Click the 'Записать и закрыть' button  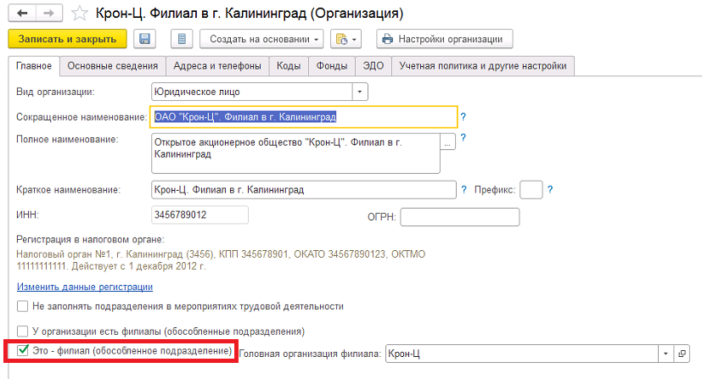tap(67, 39)
